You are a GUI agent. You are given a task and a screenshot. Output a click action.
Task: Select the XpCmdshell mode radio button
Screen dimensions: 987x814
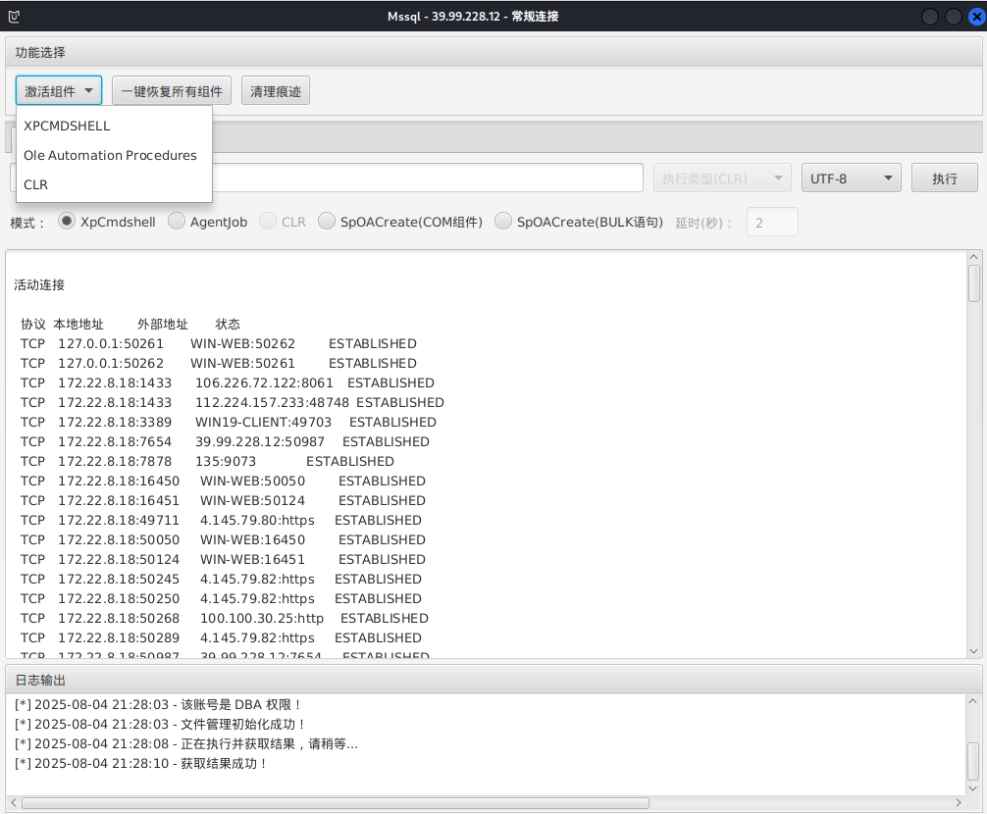point(66,222)
